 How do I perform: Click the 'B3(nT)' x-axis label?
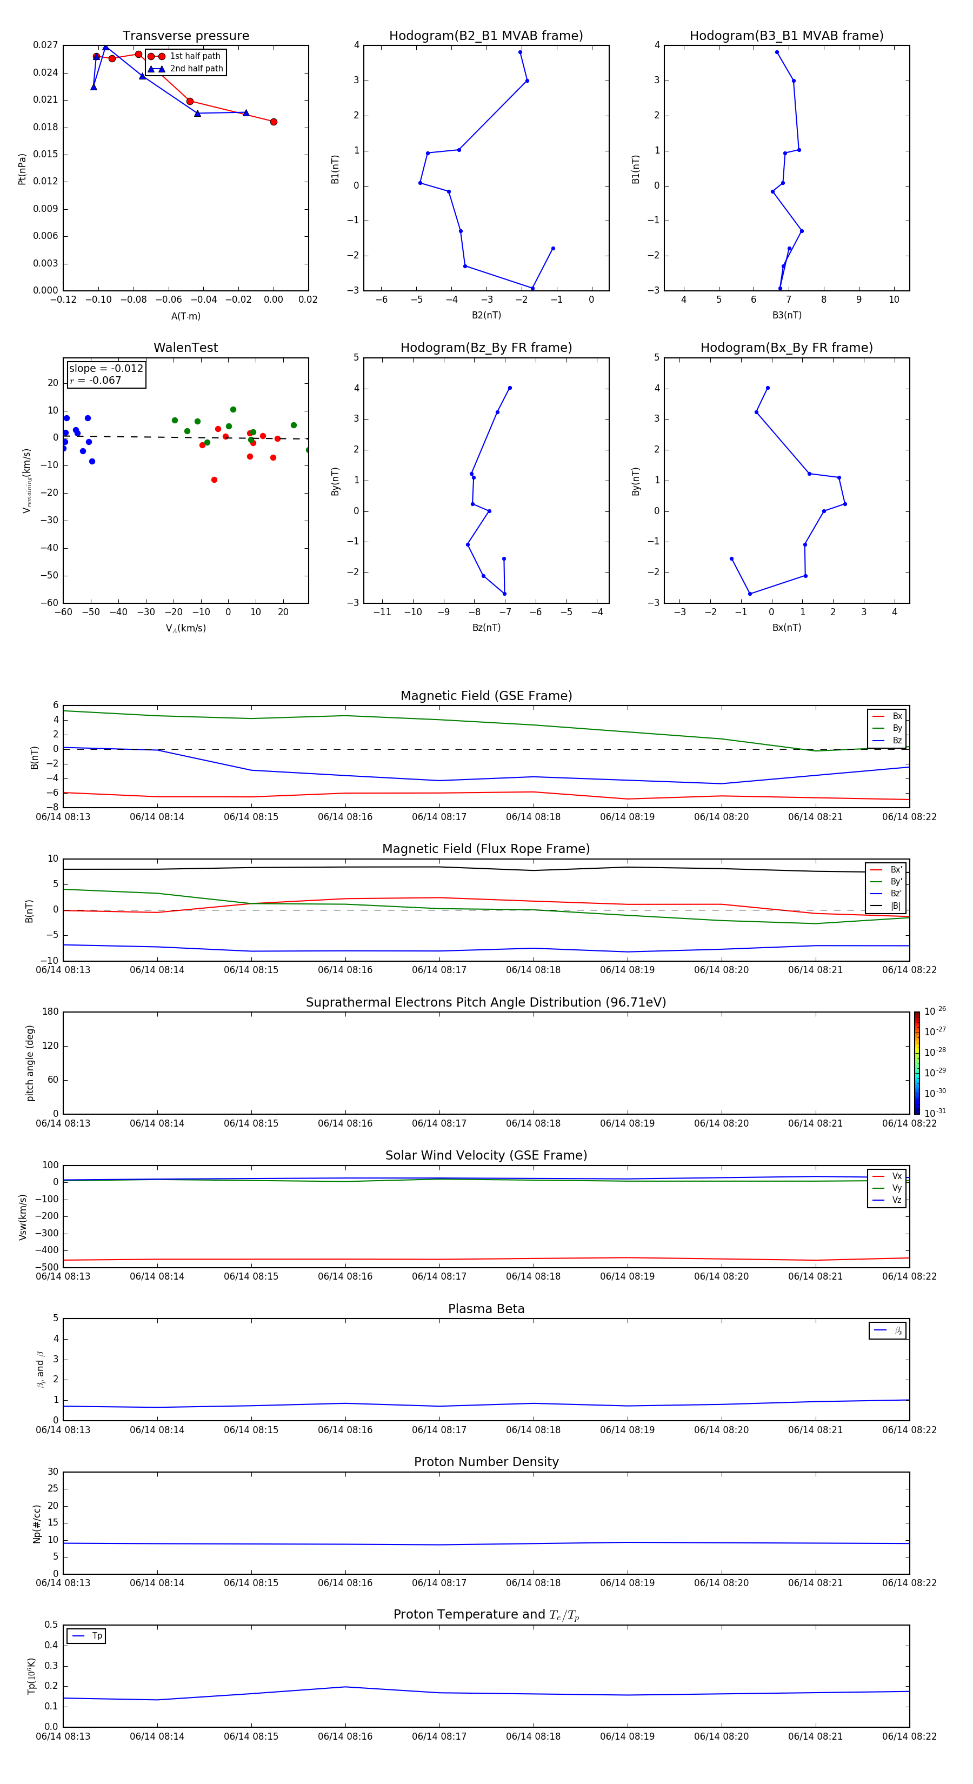(787, 315)
